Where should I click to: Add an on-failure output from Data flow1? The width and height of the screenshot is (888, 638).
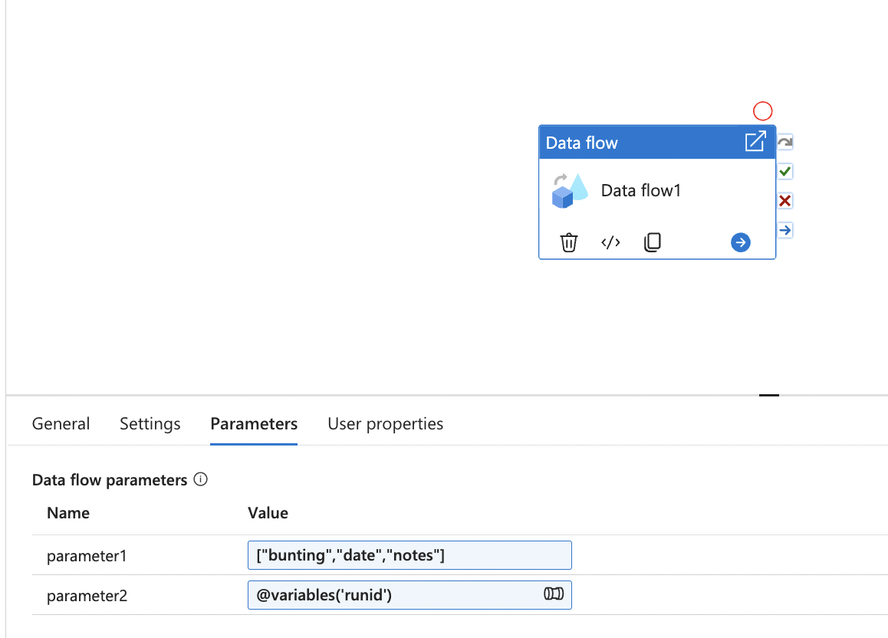click(x=784, y=200)
